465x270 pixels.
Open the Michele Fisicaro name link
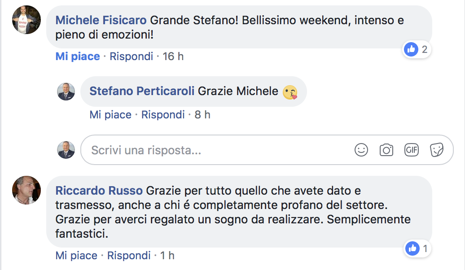[101, 20]
